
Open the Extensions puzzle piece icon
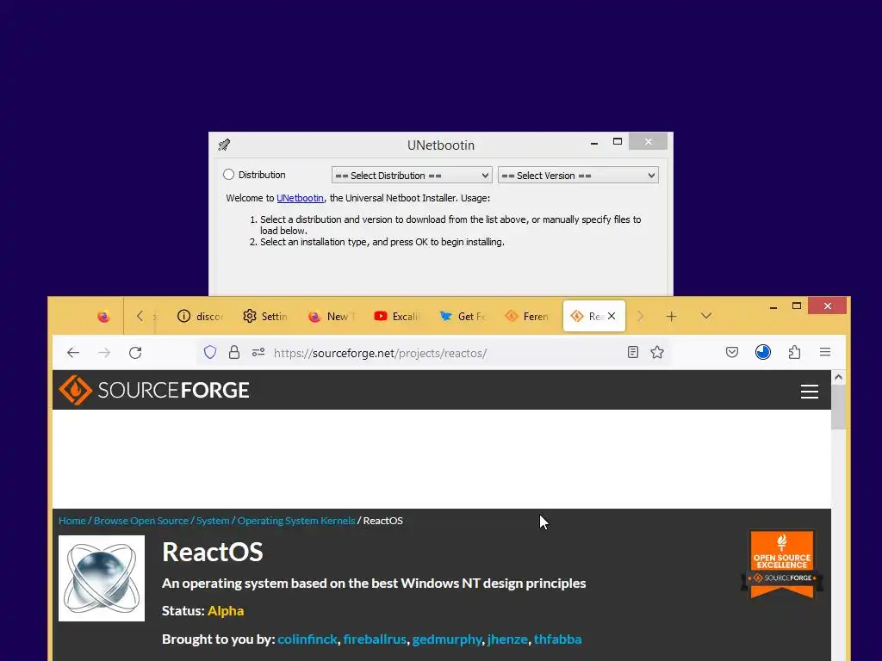tap(794, 352)
